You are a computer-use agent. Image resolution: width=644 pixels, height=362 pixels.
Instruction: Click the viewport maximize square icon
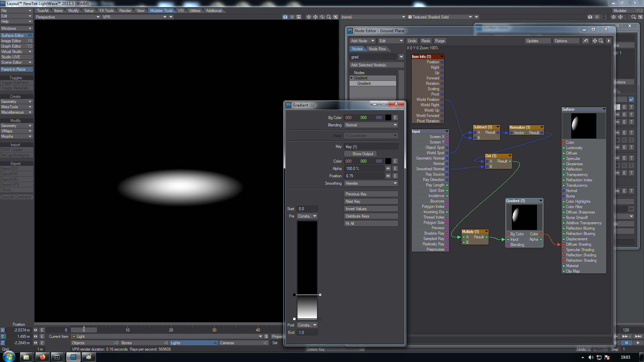pyautogui.click(x=335, y=17)
